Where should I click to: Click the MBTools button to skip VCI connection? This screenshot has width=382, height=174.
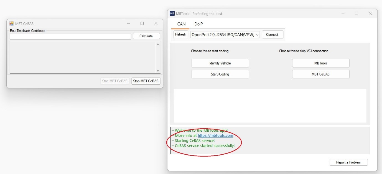coord(320,63)
